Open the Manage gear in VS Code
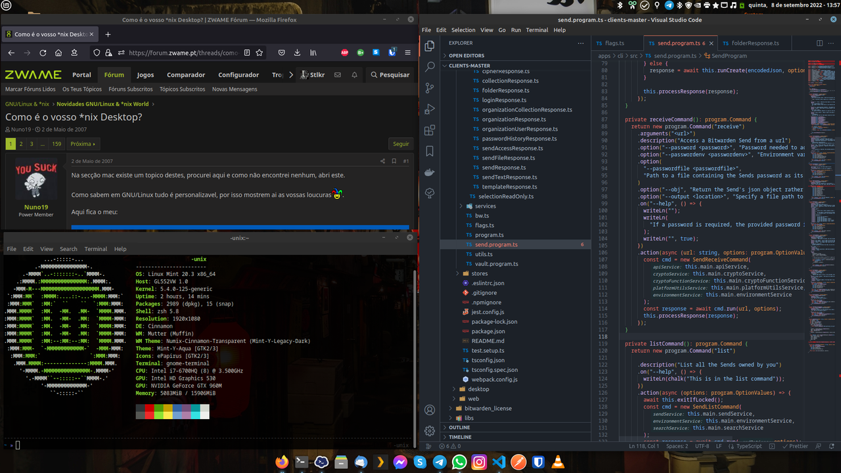 pos(430,431)
